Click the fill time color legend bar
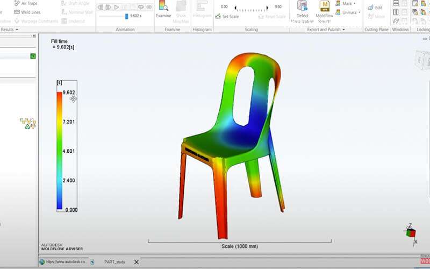Screen dimensions: 430x269 [59, 151]
